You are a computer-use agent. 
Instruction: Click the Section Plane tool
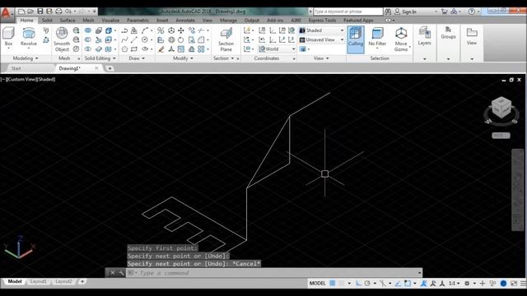coord(226,39)
